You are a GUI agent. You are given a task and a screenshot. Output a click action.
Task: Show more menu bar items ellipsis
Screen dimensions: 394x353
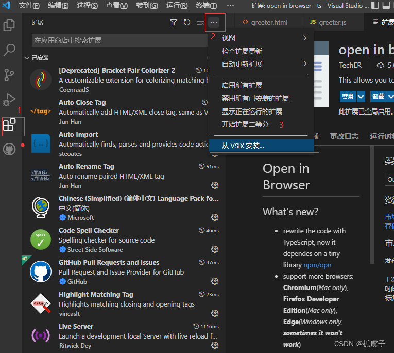pyautogui.click(x=230, y=6)
